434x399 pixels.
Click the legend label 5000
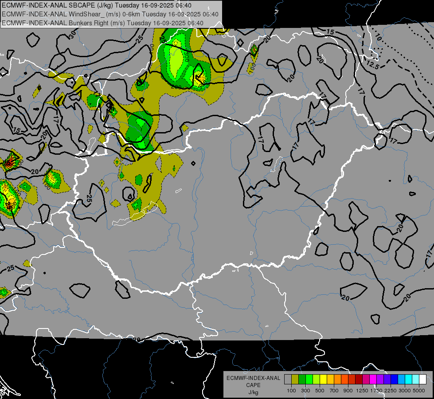pyautogui.click(x=419, y=391)
